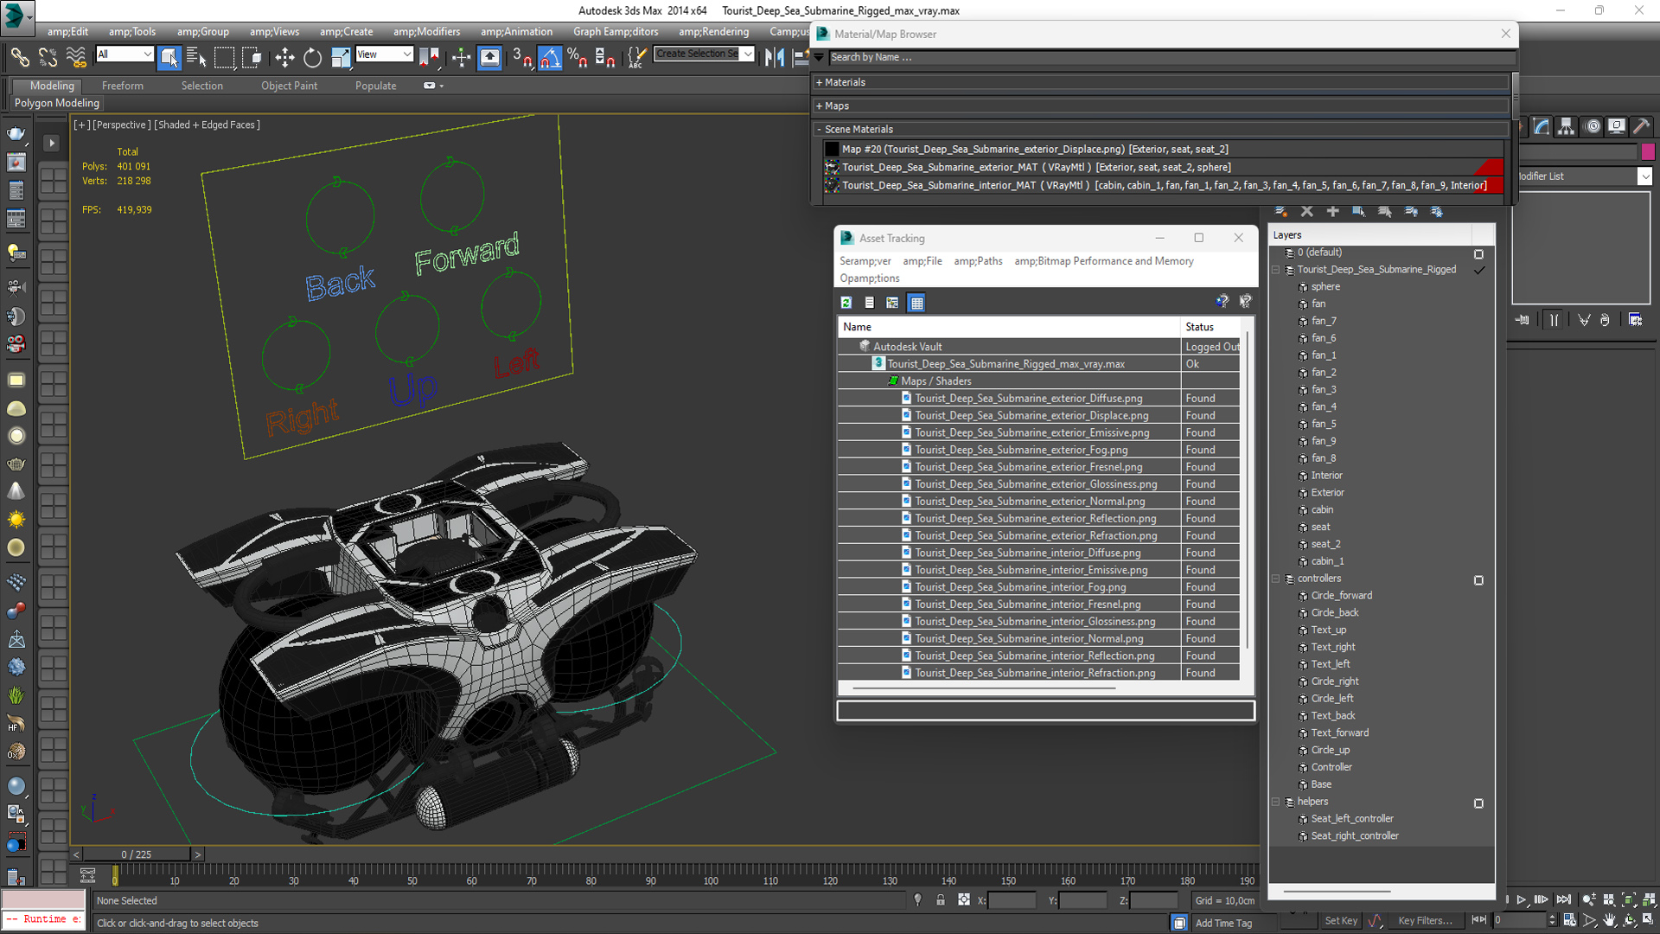Toggle Window/Crossing selection icon
The height and width of the screenshot is (934, 1660).
coord(252,57)
